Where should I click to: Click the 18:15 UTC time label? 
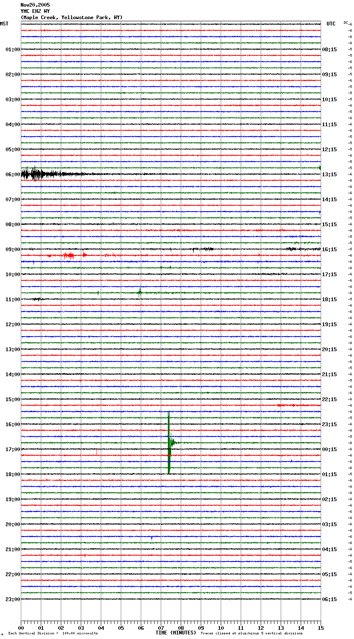(329, 300)
